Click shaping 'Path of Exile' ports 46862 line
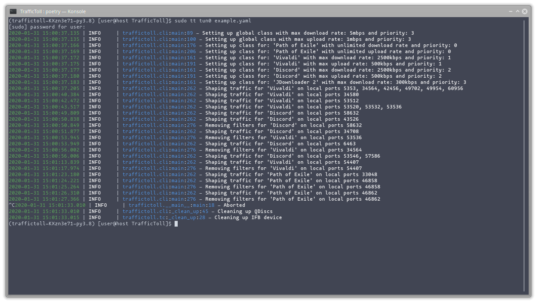 point(193,193)
